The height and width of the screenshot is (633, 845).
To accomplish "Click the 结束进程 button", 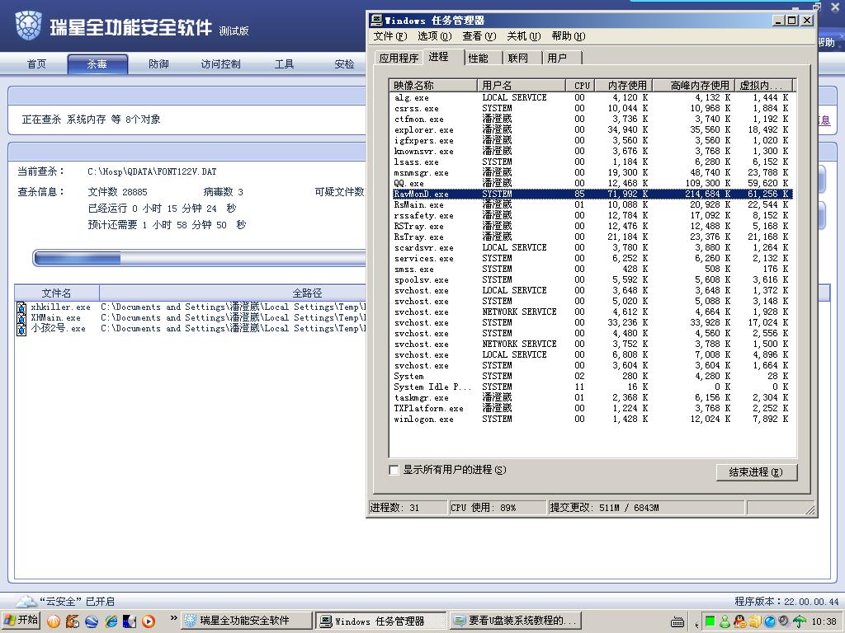I will point(757,472).
